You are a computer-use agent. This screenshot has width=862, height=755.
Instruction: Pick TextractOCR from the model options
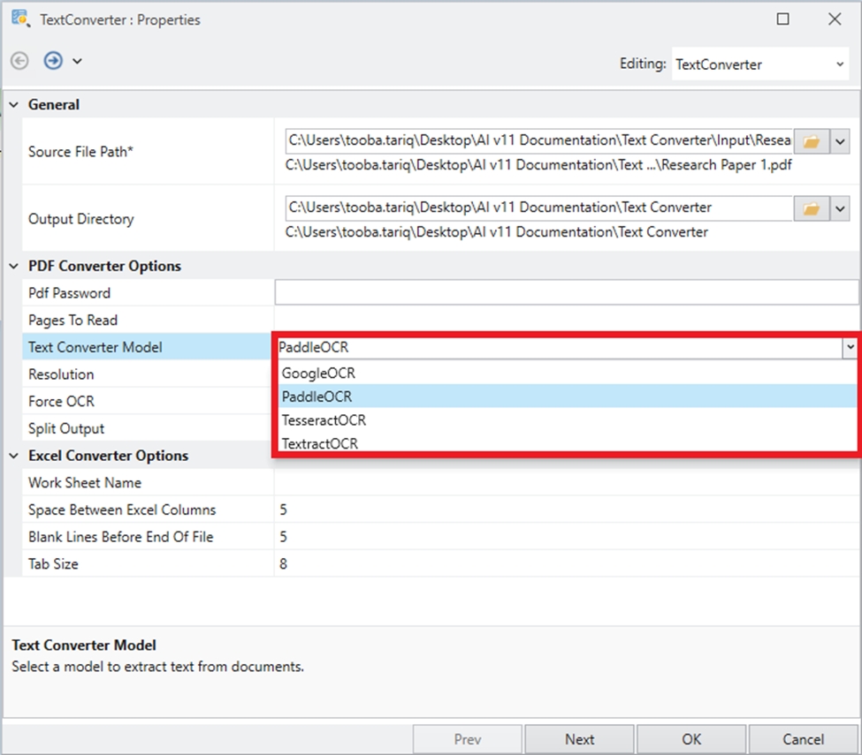click(x=320, y=443)
